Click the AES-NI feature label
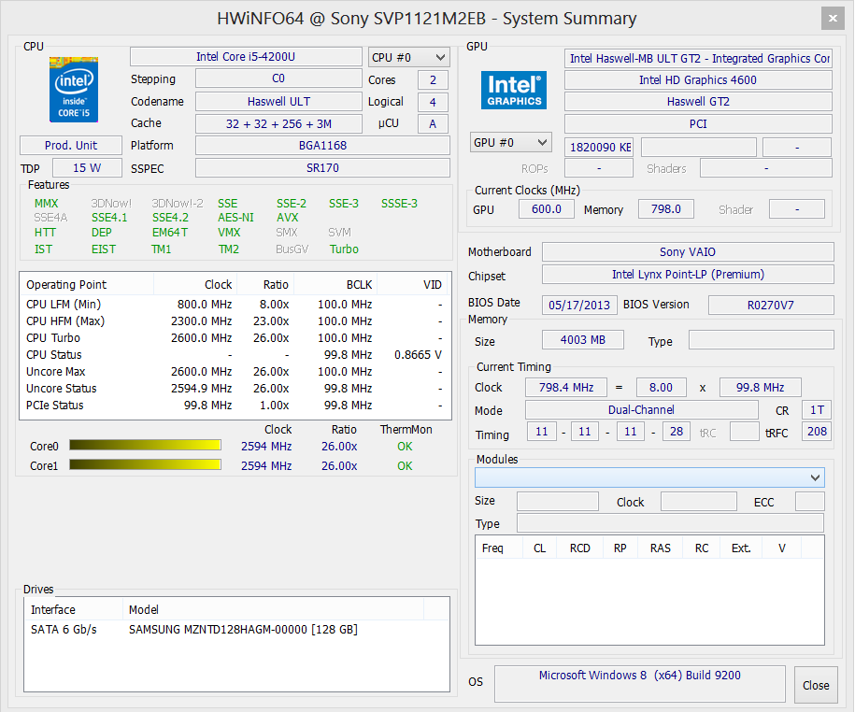This screenshot has width=855, height=712. click(235, 218)
